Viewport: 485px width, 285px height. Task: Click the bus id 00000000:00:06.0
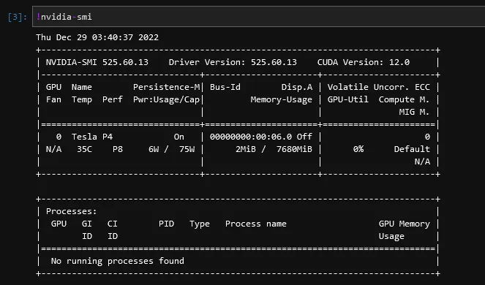click(251, 137)
